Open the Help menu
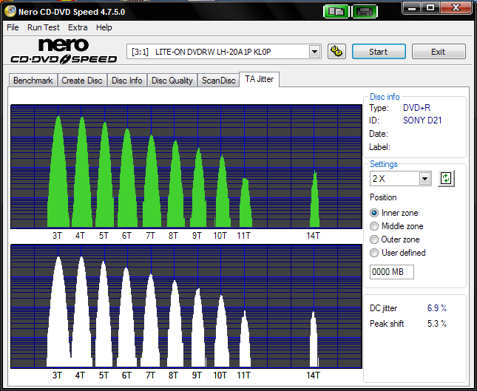477x391 pixels. [104, 27]
